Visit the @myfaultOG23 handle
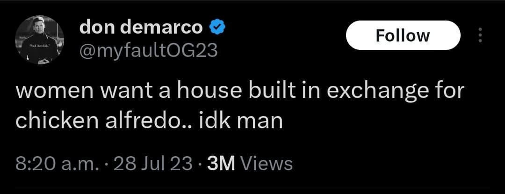Viewport: 505px width, 194px height. (149, 50)
